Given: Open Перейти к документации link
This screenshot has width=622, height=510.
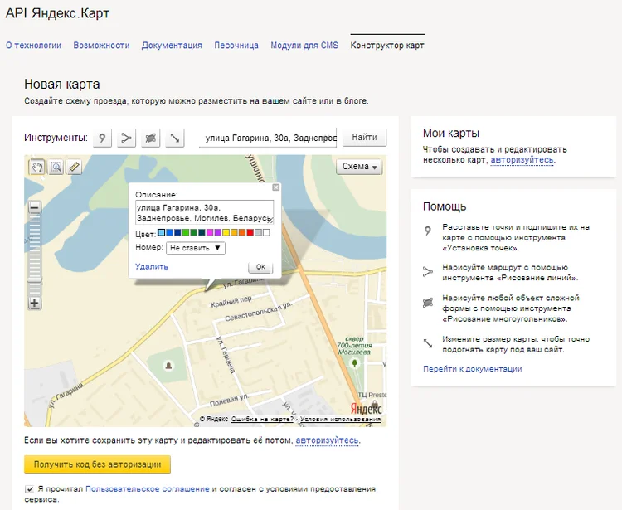Looking at the screenshot, I should [473, 369].
